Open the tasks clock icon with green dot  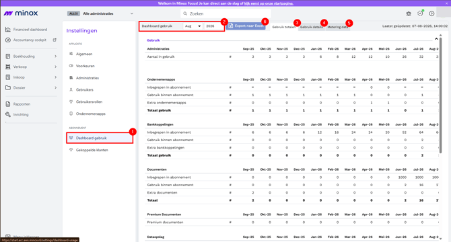pos(420,13)
